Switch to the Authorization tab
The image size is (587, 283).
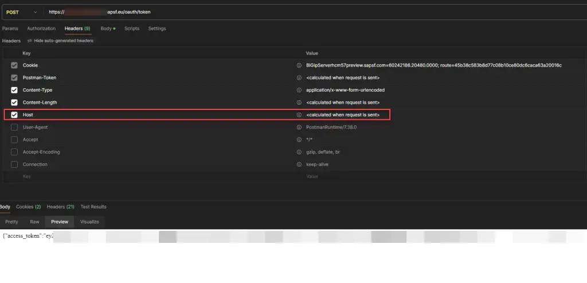point(41,29)
